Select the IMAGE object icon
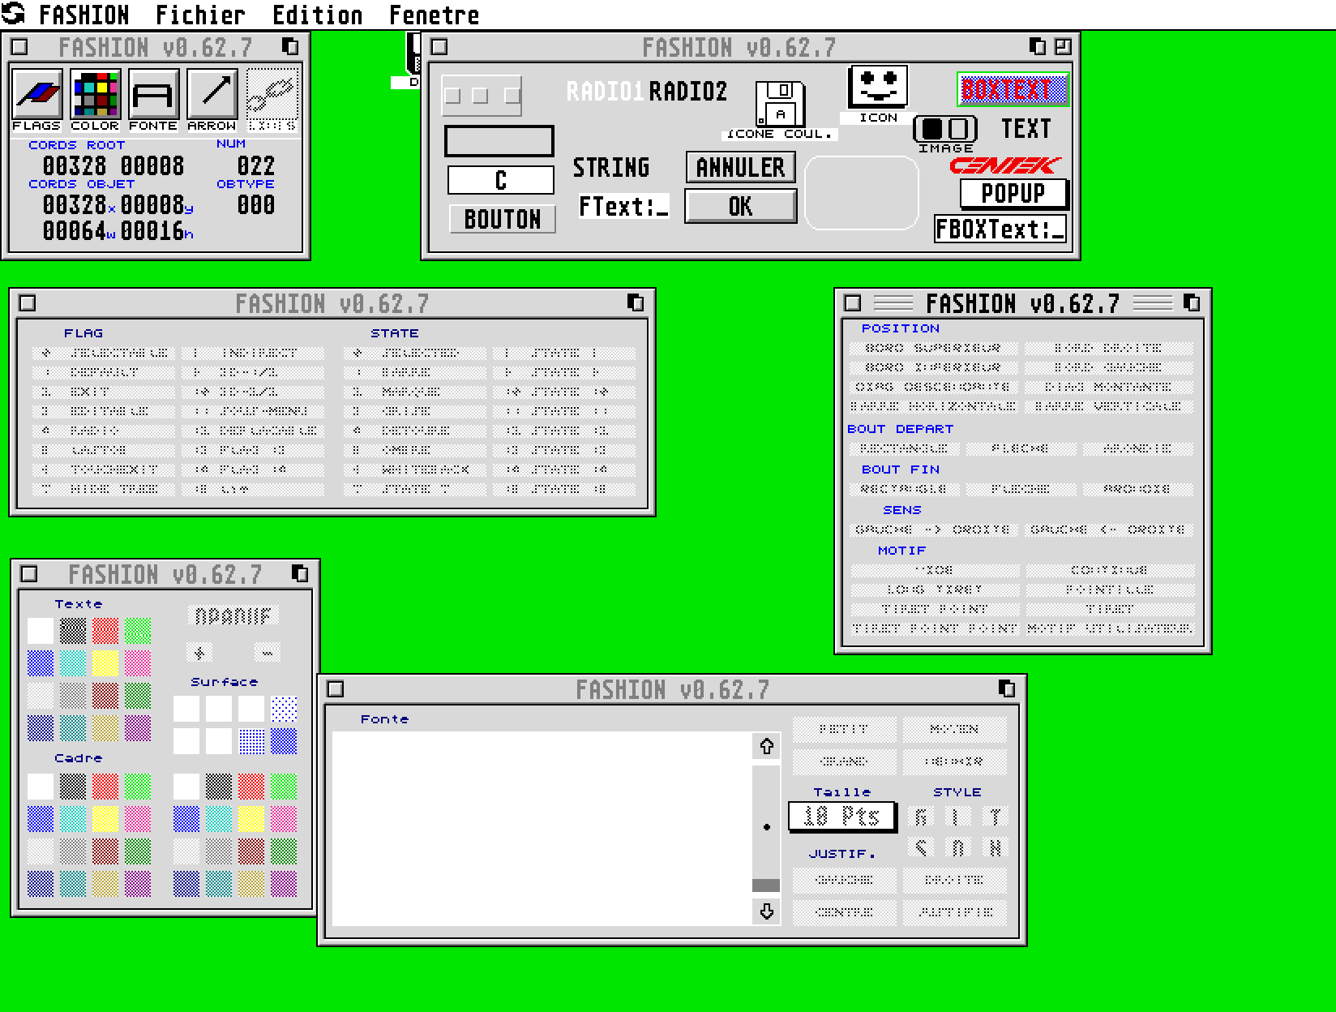Screen dimensions: 1336x1012 point(945,129)
